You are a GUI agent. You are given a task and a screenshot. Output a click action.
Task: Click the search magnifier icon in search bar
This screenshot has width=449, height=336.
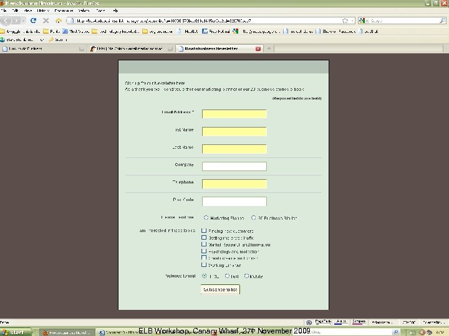[x=442, y=21]
